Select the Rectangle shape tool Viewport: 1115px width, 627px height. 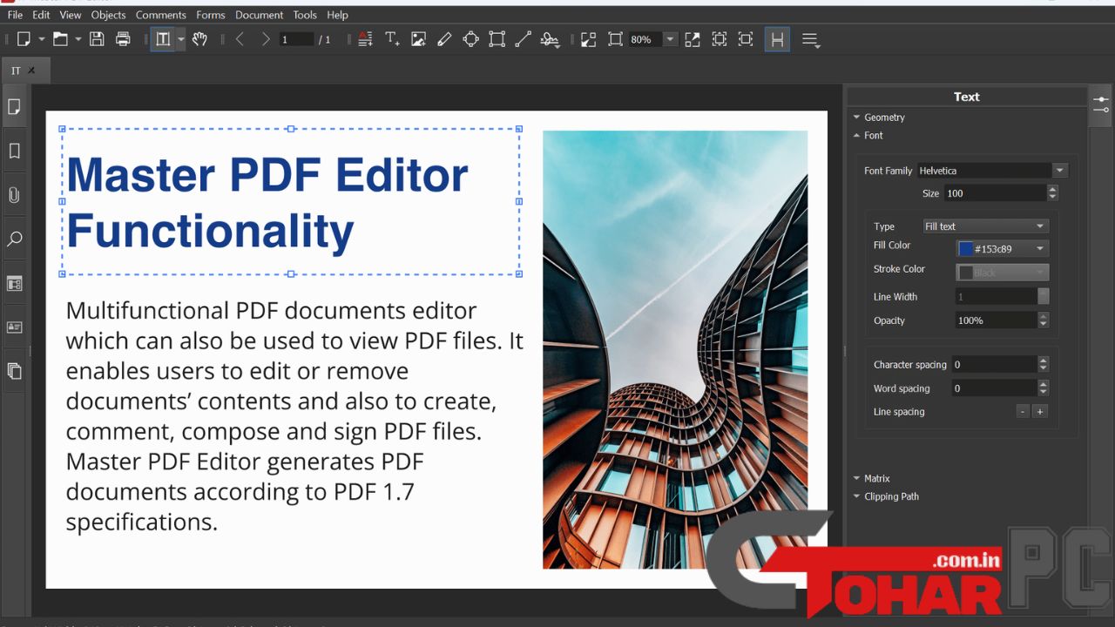tap(497, 39)
